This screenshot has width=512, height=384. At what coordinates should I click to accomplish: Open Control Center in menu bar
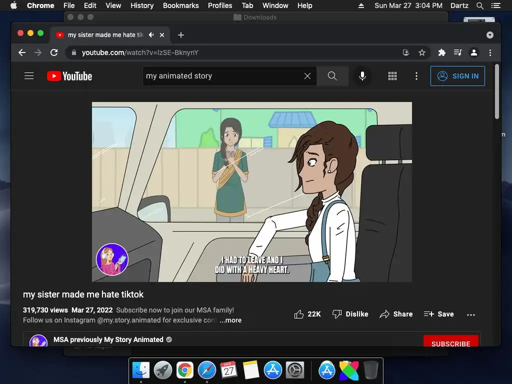pyautogui.click(x=495, y=5)
